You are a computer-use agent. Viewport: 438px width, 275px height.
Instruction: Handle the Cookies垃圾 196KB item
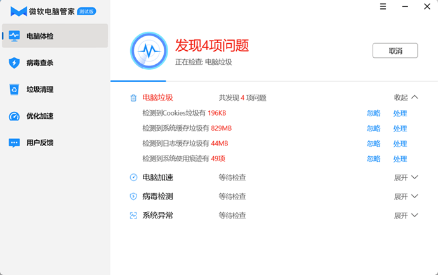(x=400, y=113)
